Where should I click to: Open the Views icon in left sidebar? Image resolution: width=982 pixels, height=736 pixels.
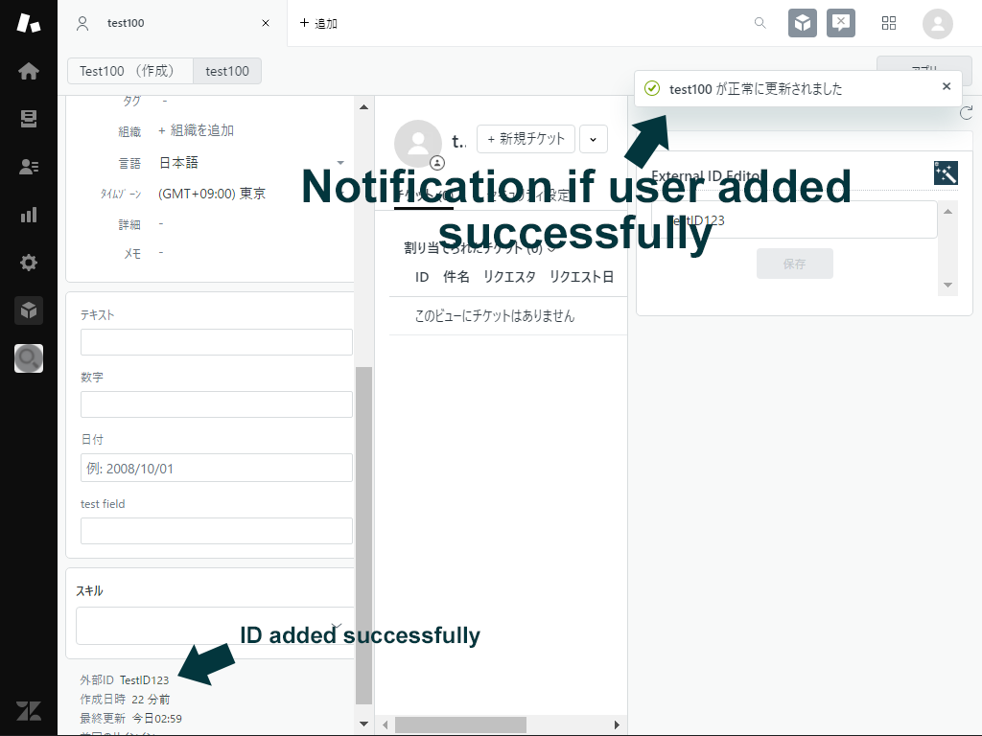point(28,119)
